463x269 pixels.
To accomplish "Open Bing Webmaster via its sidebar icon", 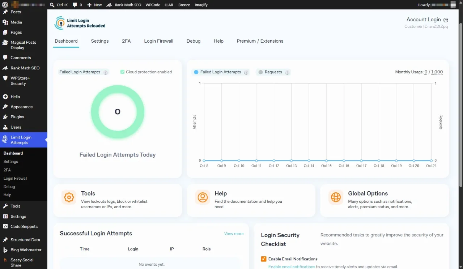I will pos(5,250).
